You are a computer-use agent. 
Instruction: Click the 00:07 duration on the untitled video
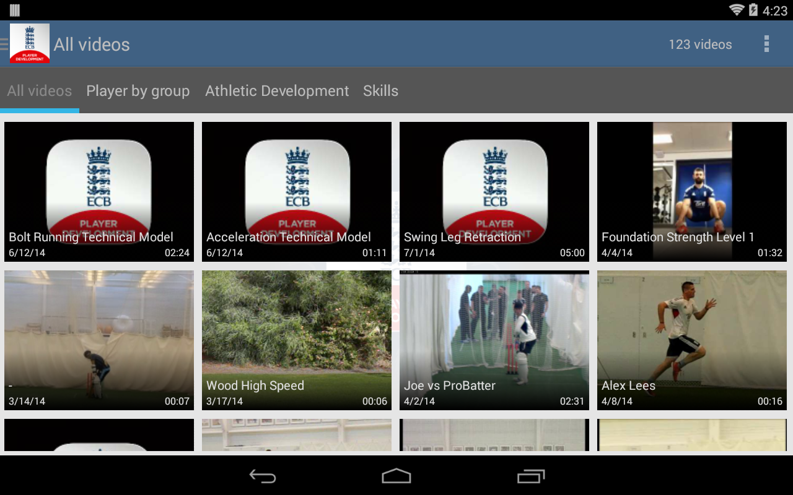point(177,401)
